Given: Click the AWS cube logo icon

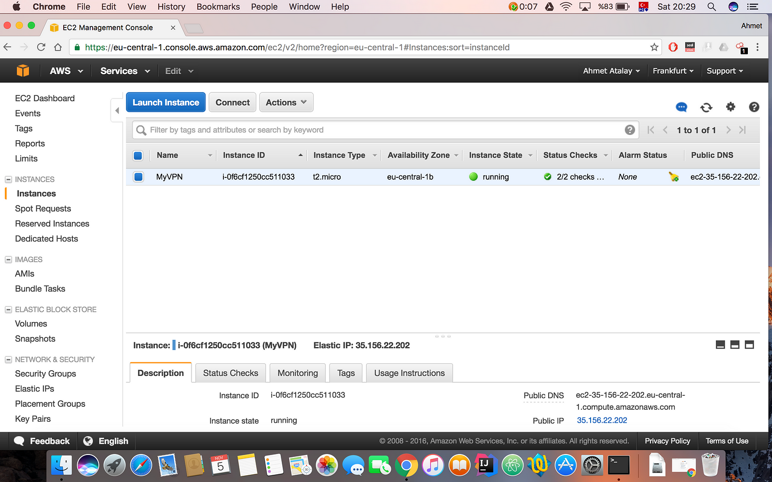Looking at the screenshot, I should tap(23, 71).
